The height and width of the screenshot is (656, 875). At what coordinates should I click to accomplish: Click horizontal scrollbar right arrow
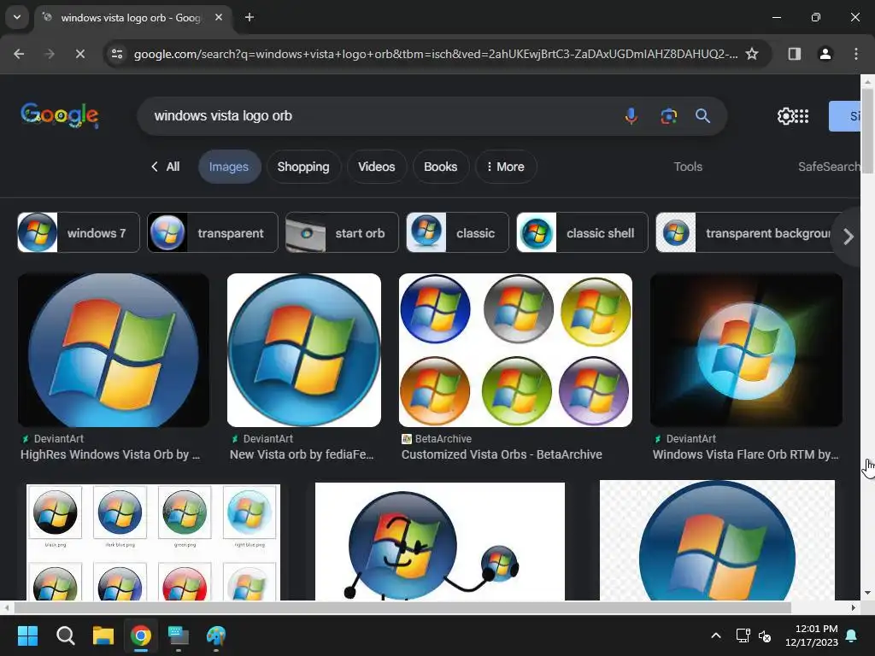[854, 607]
